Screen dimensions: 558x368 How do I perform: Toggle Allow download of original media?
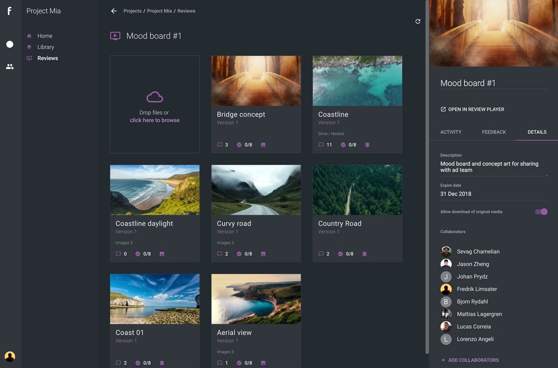(x=541, y=212)
